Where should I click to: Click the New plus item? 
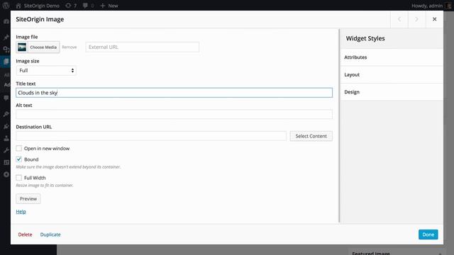click(109, 6)
